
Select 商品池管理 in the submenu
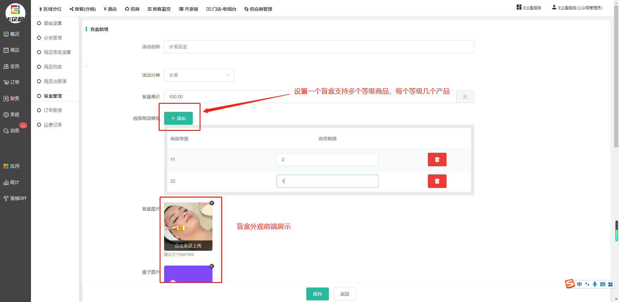[55, 81]
